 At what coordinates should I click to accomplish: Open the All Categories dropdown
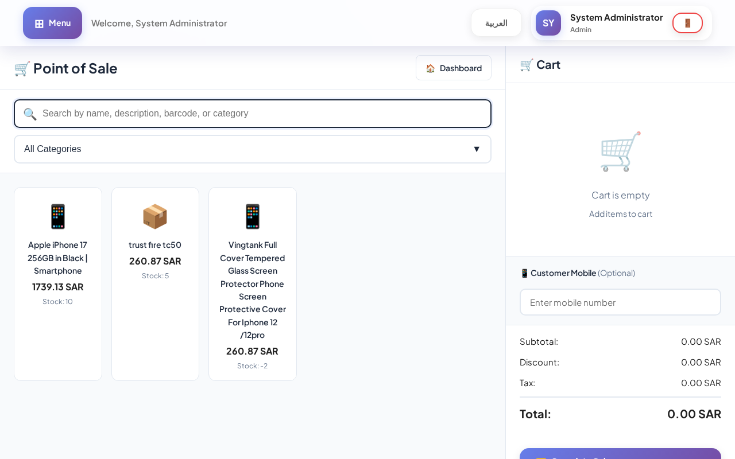click(x=253, y=149)
